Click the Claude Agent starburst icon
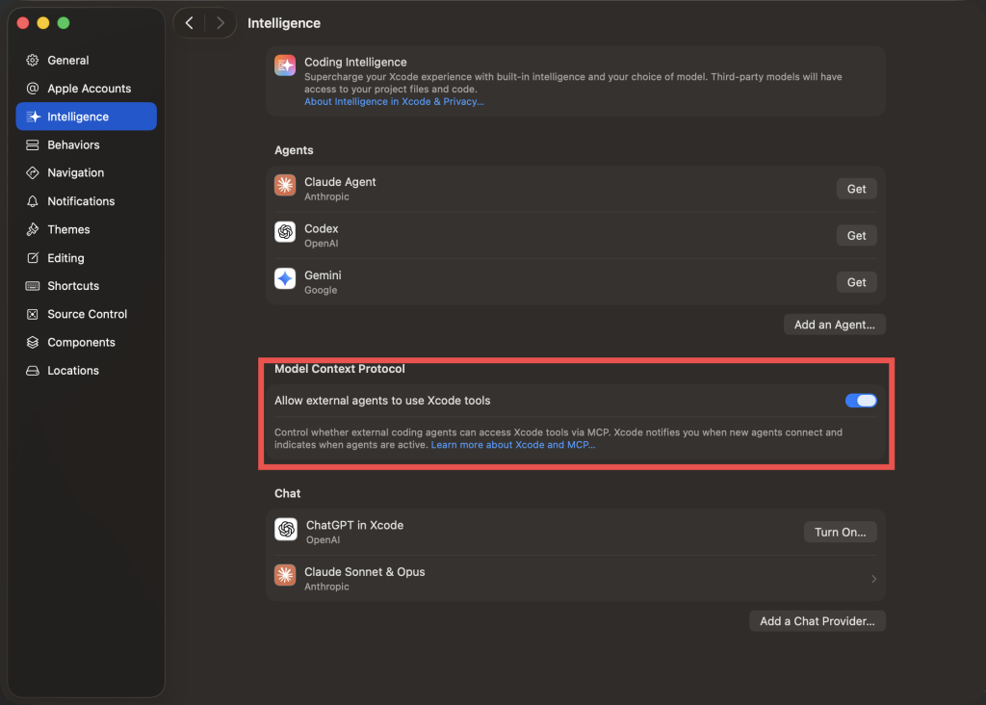This screenshot has height=705, width=986. click(285, 185)
